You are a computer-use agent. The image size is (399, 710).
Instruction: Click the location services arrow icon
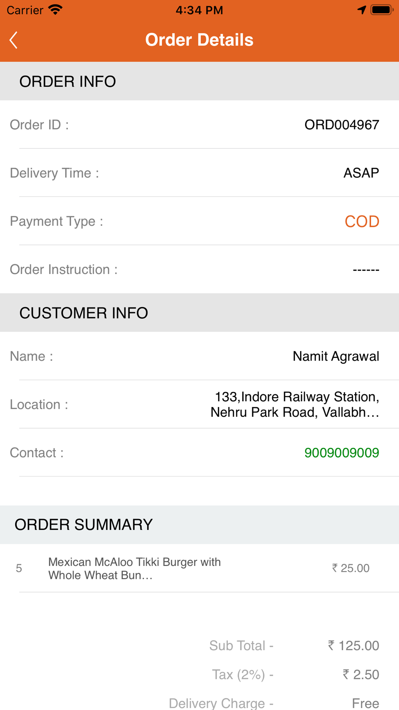(361, 10)
